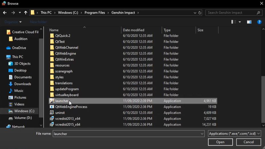Change view with the view layout icon
This screenshot has height=149, width=265.
click(x=234, y=22)
